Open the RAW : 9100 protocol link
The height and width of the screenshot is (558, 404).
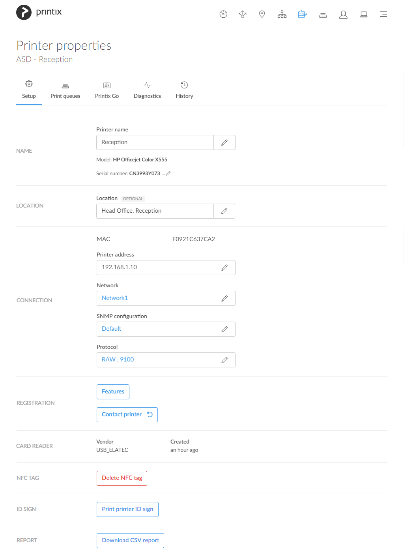click(118, 360)
